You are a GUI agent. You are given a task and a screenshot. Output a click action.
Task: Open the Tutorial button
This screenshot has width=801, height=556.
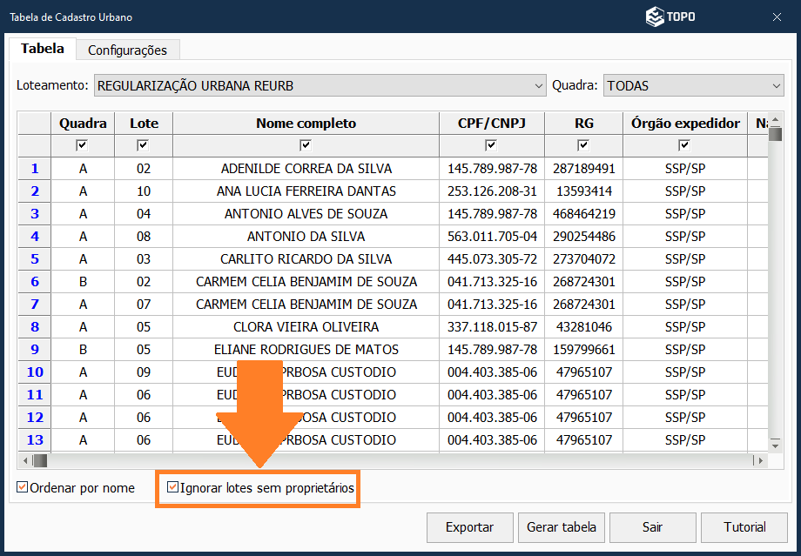tap(744, 527)
